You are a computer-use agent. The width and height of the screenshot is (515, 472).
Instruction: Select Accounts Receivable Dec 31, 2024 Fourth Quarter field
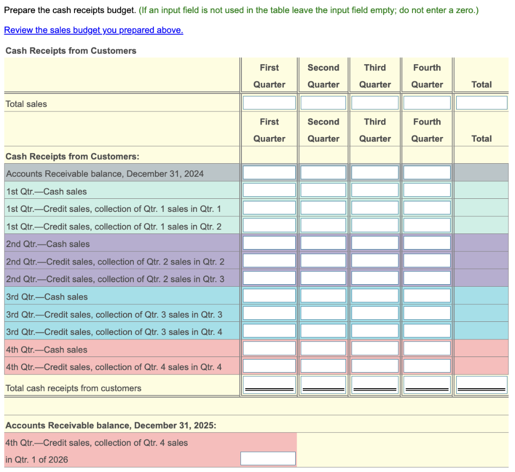tap(426, 173)
